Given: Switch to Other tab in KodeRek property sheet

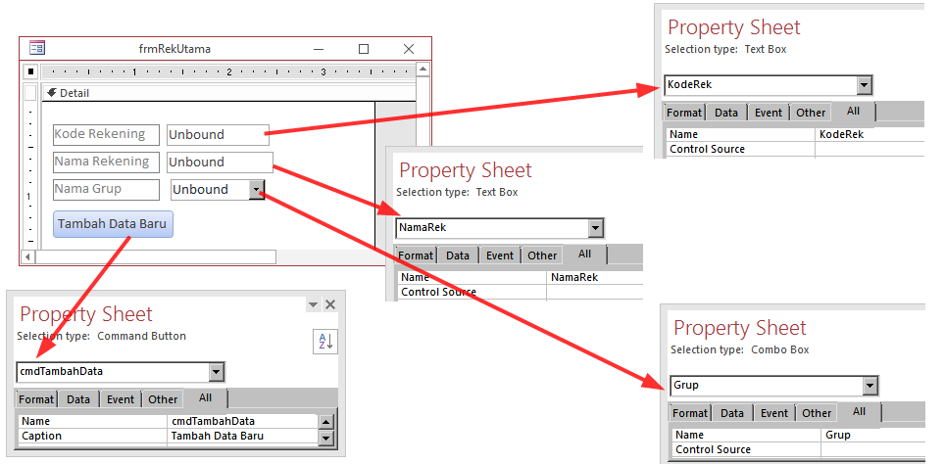Looking at the screenshot, I should 811,113.
